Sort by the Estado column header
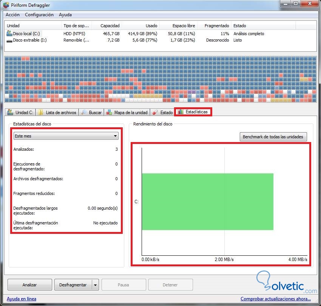Image resolution: width=321 pixels, height=306 pixels. click(264, 26)
